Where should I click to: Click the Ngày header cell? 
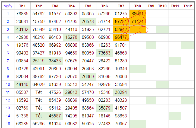pos(8,6)
